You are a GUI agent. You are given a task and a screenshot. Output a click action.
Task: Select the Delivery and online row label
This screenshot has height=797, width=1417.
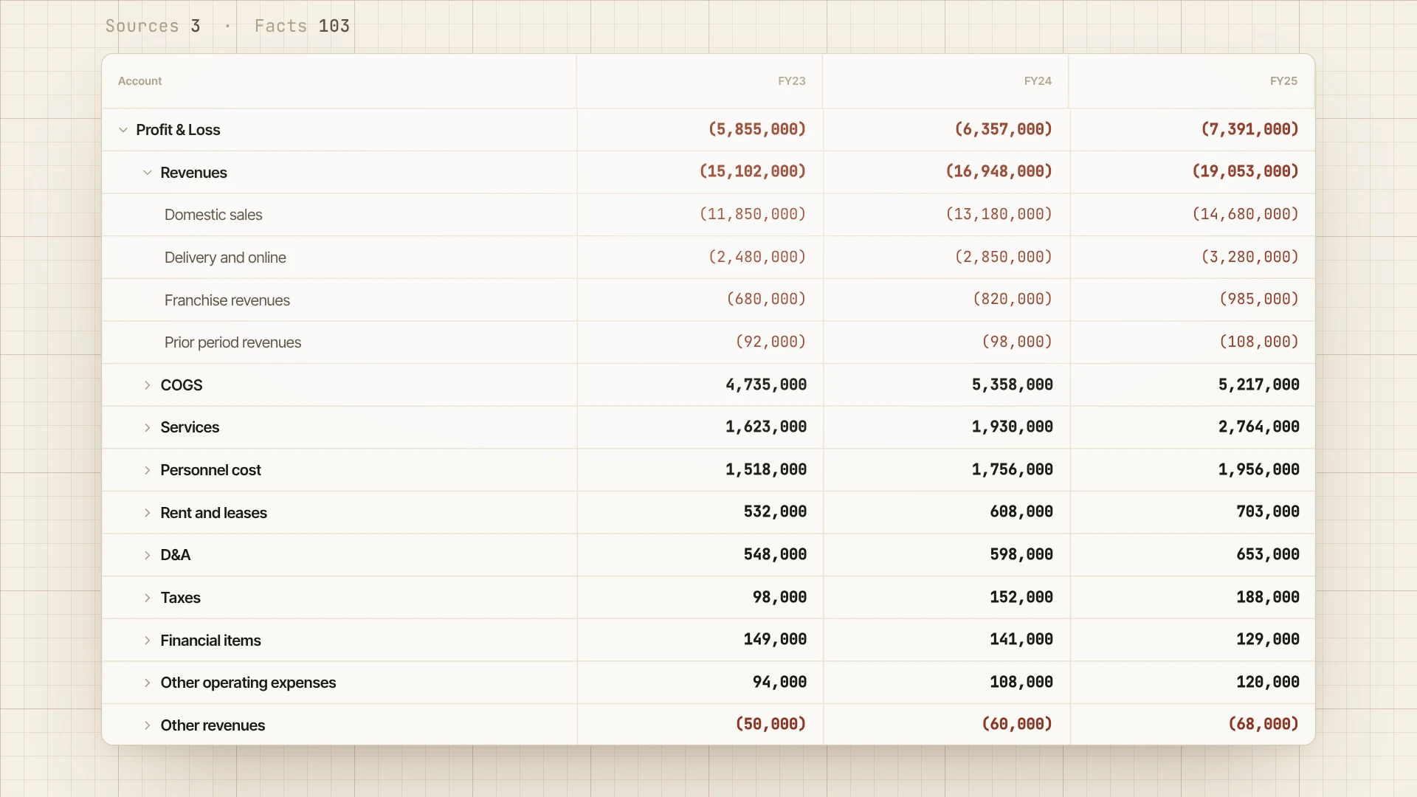pos(225,258)
